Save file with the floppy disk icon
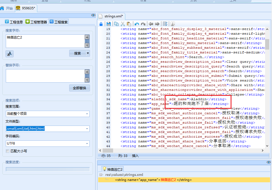The image size is (272, 190). click(x=109, y=24)
